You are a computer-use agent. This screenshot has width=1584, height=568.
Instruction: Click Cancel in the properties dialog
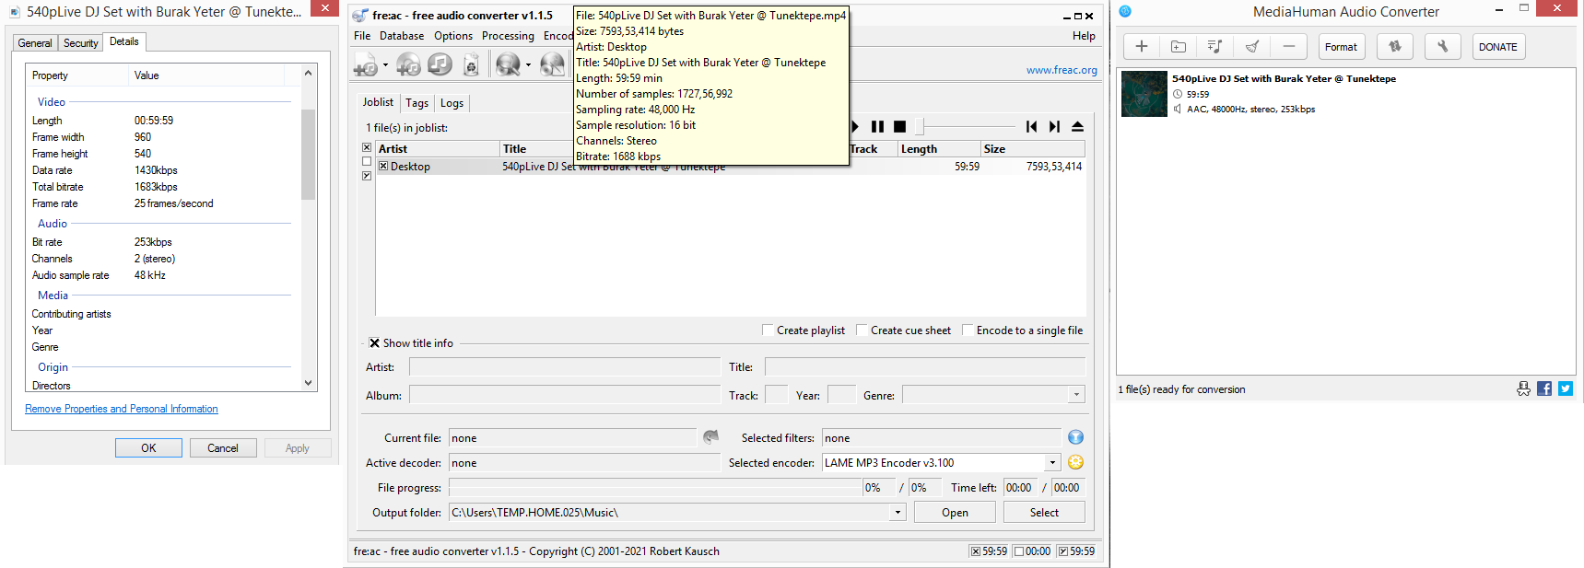tap(223, 448)
